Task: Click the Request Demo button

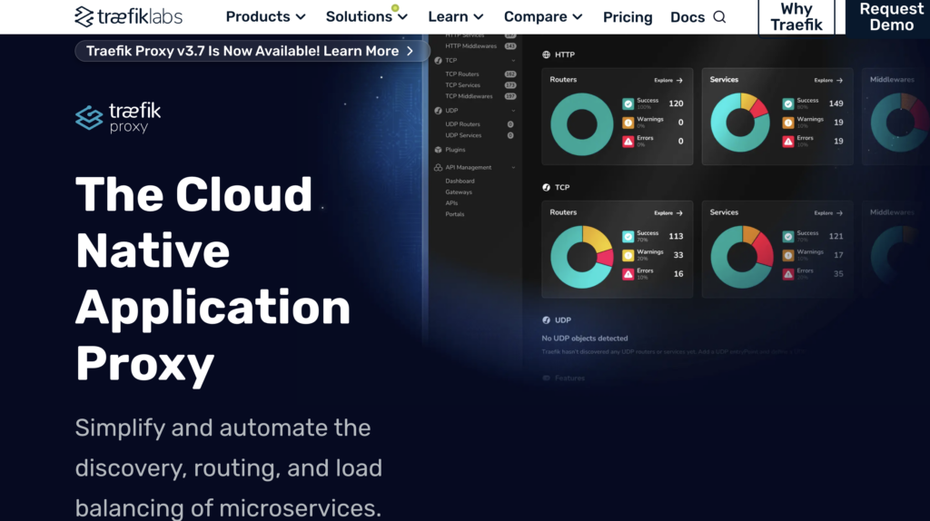Action: click(x=888, y=17)
